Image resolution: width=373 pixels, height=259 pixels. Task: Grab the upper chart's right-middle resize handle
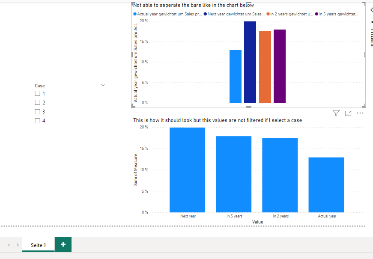click(365, 55)
